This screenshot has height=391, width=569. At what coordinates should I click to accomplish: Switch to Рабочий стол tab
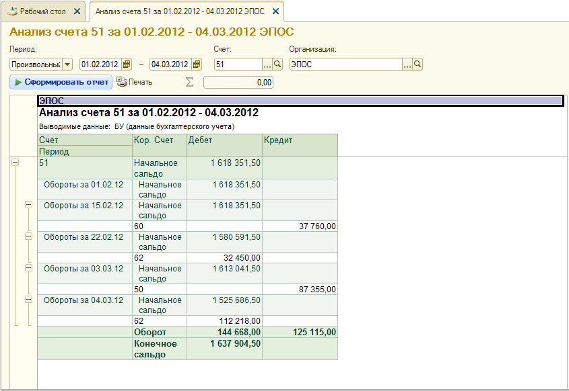43,11
